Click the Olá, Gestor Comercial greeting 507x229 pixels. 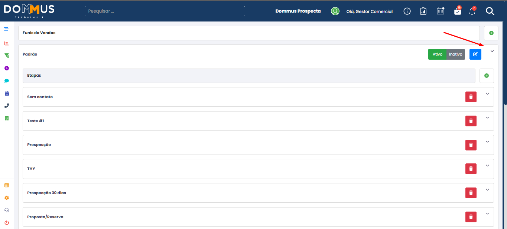click(x=370, y=11)
